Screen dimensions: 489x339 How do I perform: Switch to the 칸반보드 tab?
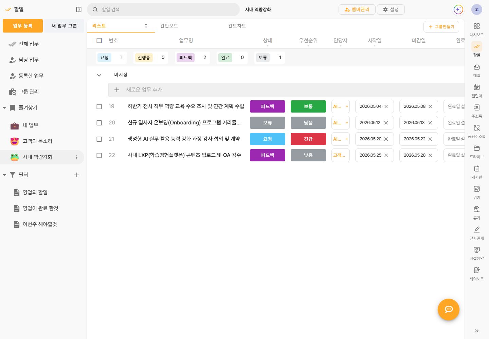(169, 26)
